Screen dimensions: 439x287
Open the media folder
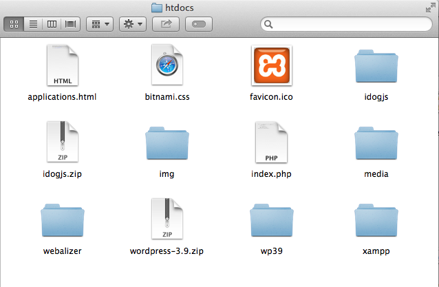click(376, 145)
